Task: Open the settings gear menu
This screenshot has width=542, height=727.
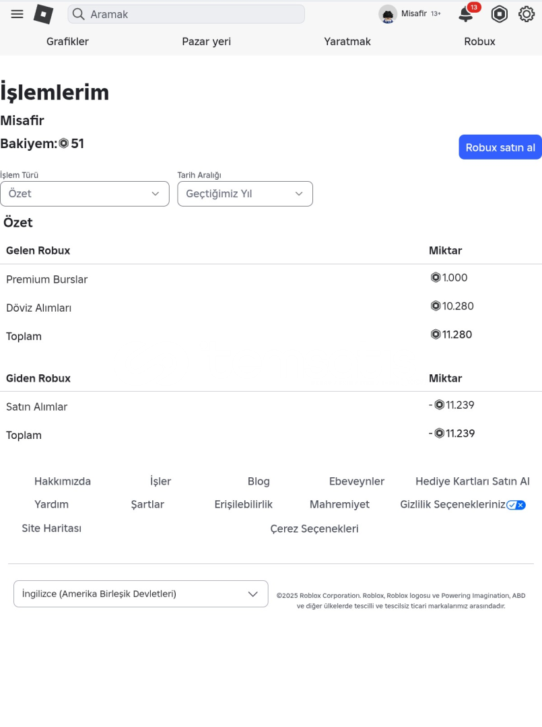Action: [x=527, y=14]
